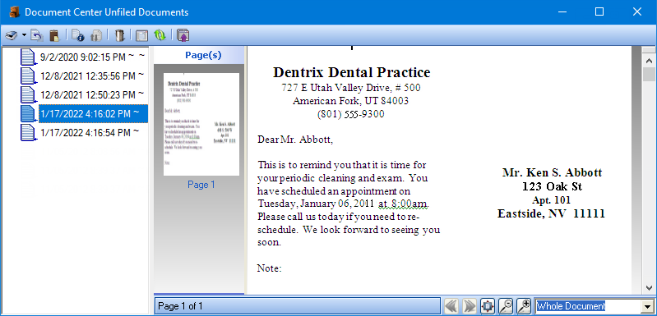
Task: Click the trash can delete icon
Action: [120, 35]
